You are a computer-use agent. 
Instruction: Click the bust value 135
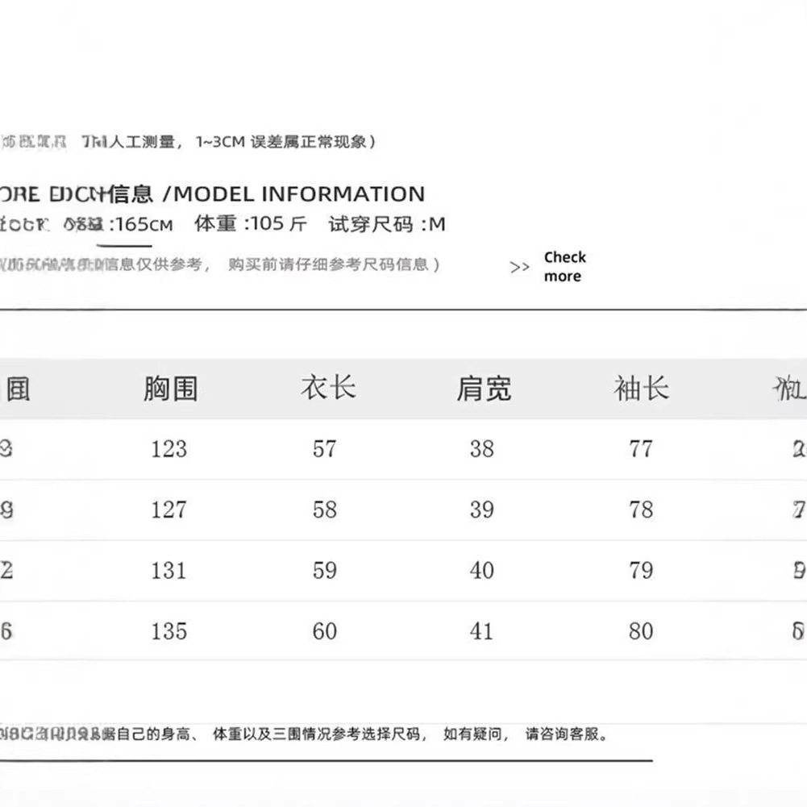168,631
